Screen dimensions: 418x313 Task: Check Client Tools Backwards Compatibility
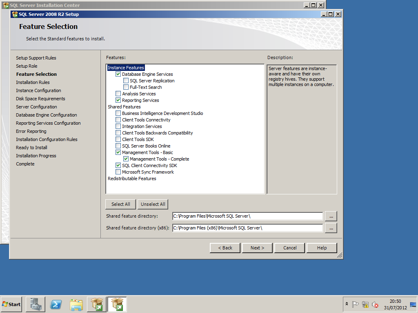(x=118, y=132)
